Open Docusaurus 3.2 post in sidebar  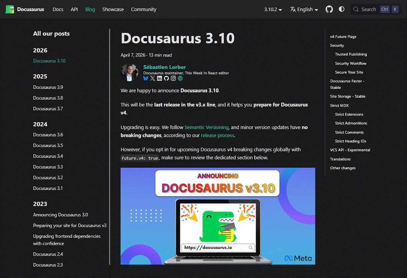coord(48,178)
